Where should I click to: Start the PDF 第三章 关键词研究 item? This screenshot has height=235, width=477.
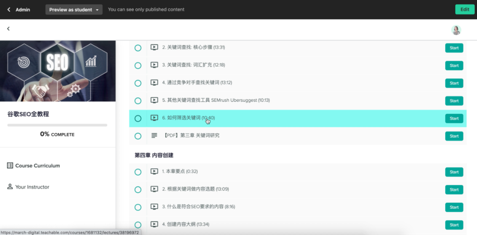click(454, 136)
